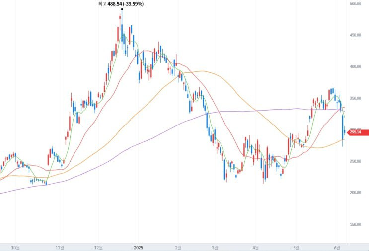
Task: Select the 5월 date axis label
Action: click(x=296, y=247)
